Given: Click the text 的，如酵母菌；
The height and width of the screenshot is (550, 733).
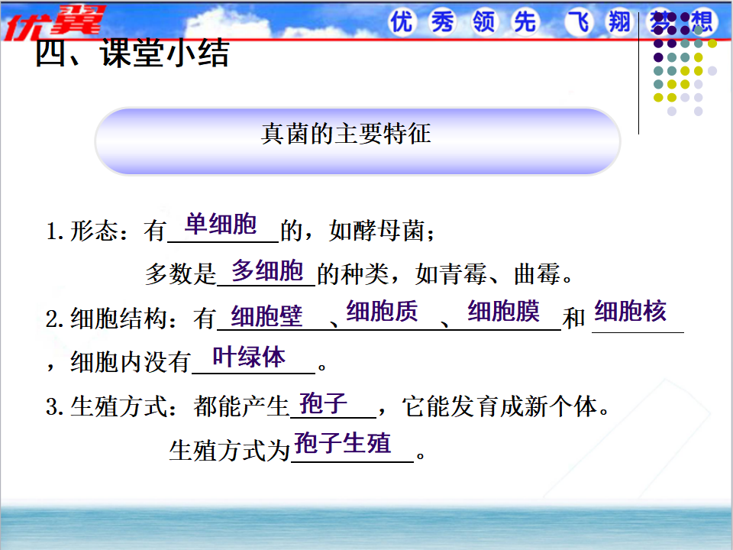Looking at the screenshot, I should point(358,231).
